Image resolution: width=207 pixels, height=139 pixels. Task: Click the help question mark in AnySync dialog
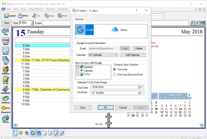[x=136, y=10]
